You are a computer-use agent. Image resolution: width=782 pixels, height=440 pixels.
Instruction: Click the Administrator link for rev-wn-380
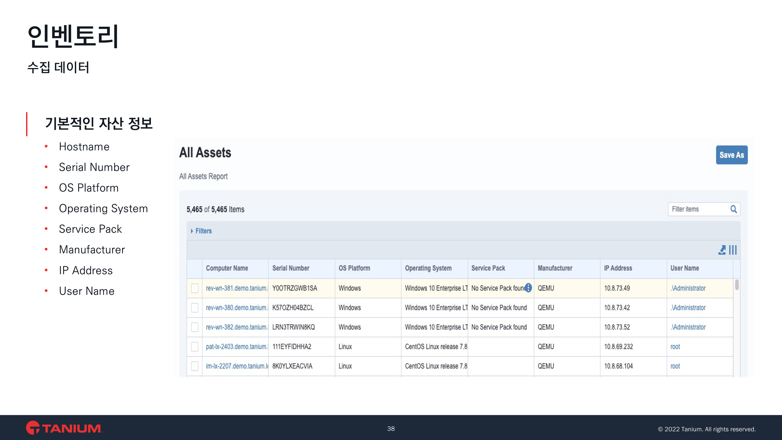(x=688, y=308)
